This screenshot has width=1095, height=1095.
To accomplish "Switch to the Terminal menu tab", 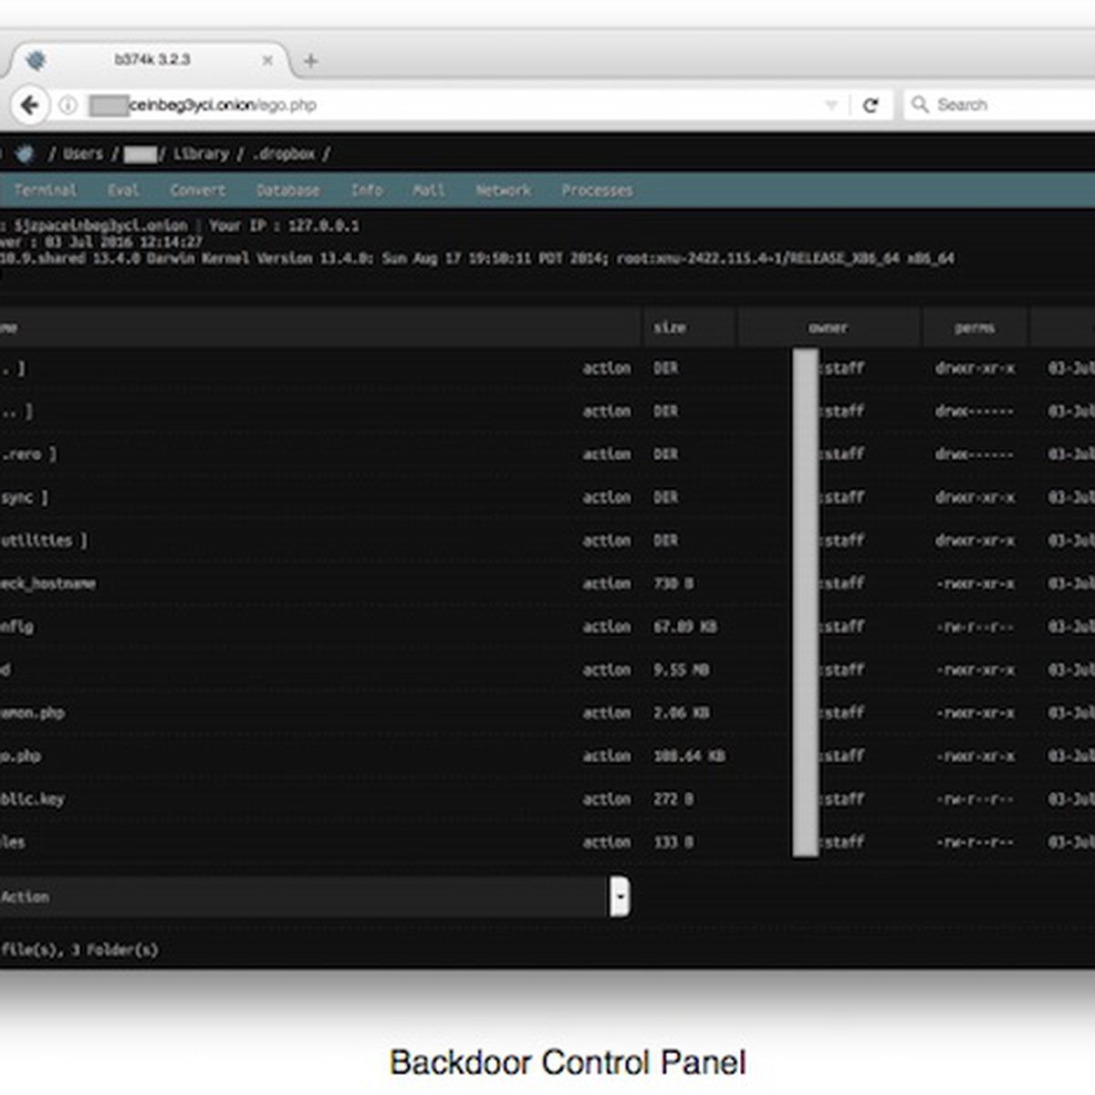I will (45, 191).
